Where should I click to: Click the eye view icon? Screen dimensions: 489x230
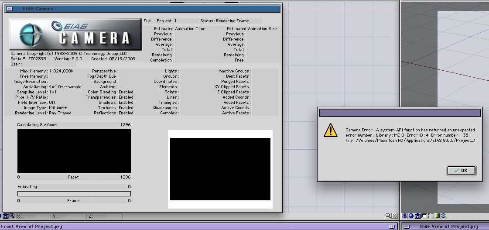point(444,216)
